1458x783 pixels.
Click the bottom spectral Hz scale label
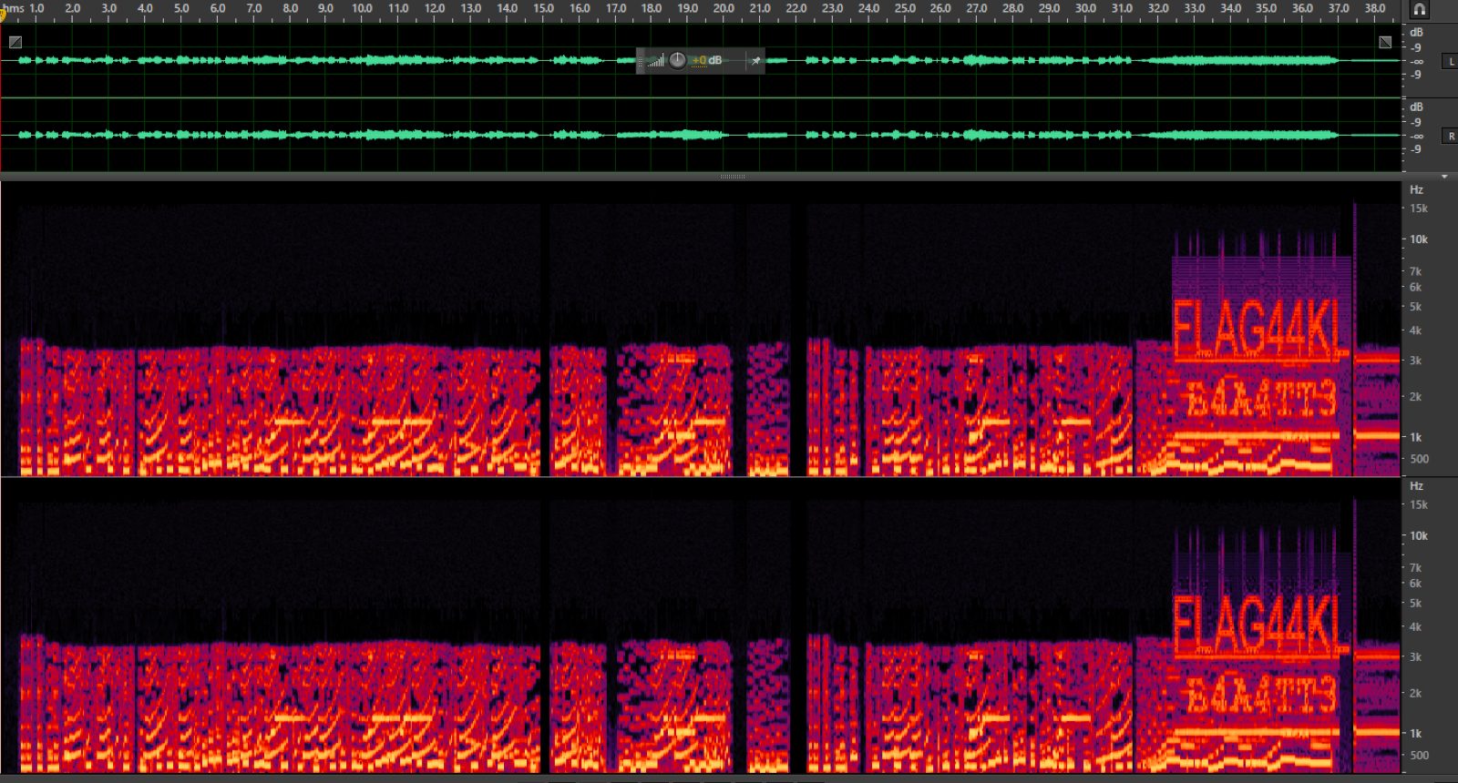1416,486
